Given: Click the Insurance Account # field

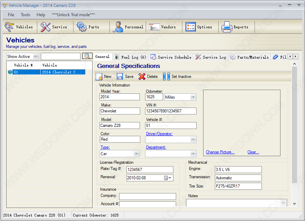Looking at the screenshot, I should [x=147, y=204].
